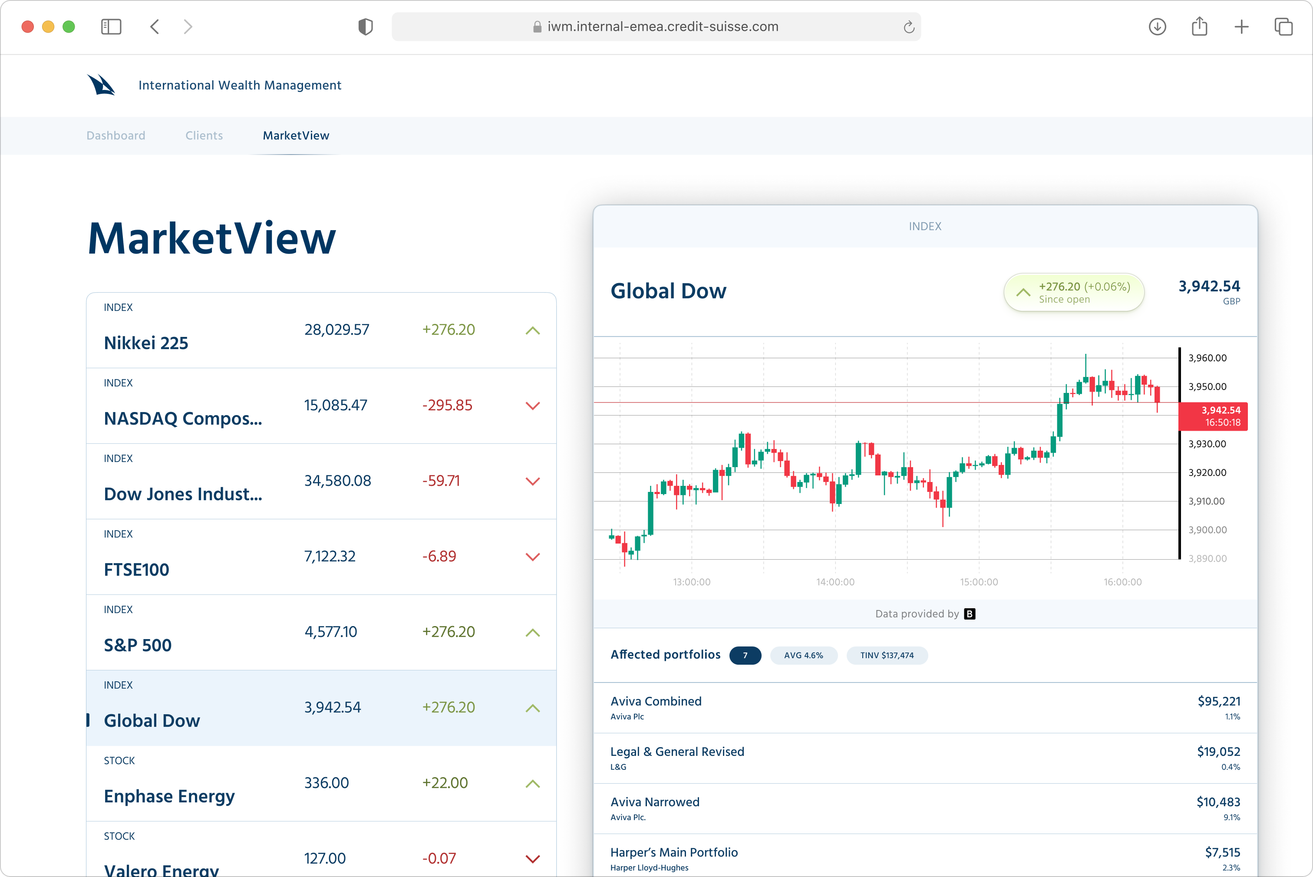Toggle the Safari sidebar icon
1313x877 pixels.
[x=111, y=27]
